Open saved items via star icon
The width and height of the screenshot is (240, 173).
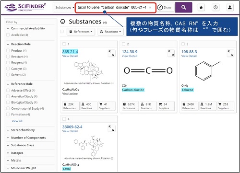(x=201, y=7)
